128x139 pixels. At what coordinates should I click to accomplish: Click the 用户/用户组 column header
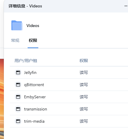point(26,61)
